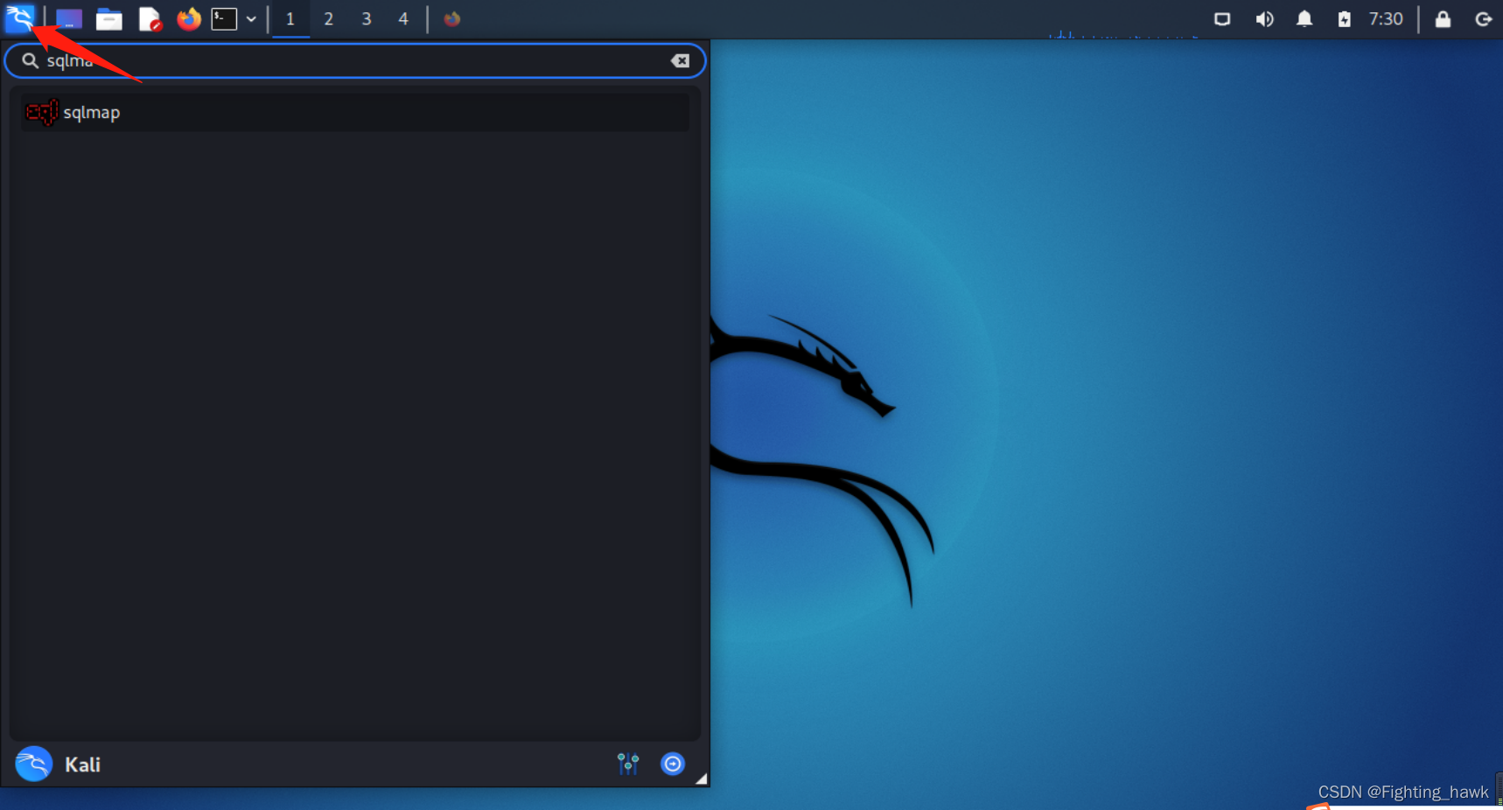Image resolution: width=1503 pixels, height=810 pixels.
Task: Click the Firefox taskbar window button
Action: (x=451, y=19)
